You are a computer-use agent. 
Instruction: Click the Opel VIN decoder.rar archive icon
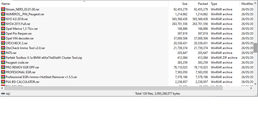point(3,38)
